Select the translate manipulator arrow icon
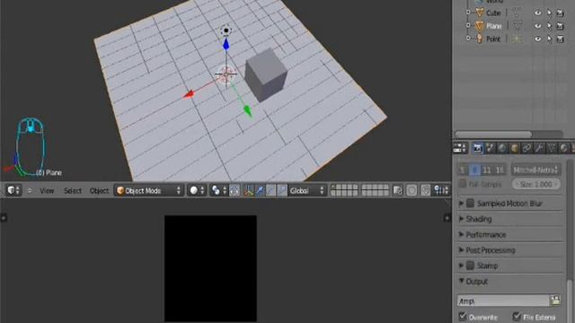The width and height of the screenshot is (575, 323). 260,190
